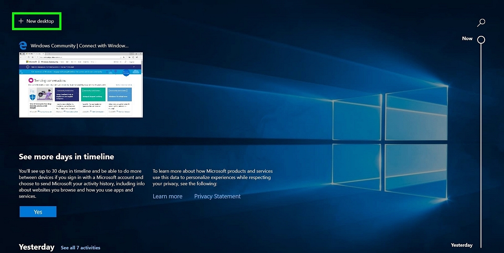Click the Yesterday heading label
This screenshot has width=504, height=253.
tap(36, 247)
